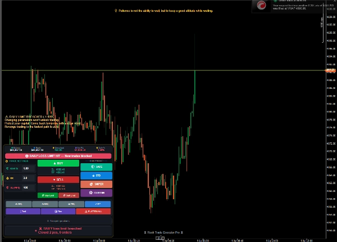Image resolution: width=337 pixels, height=242 pixels.
Task: Click the Daily Loss Limit Hit banner
Action: click(58, 156)
